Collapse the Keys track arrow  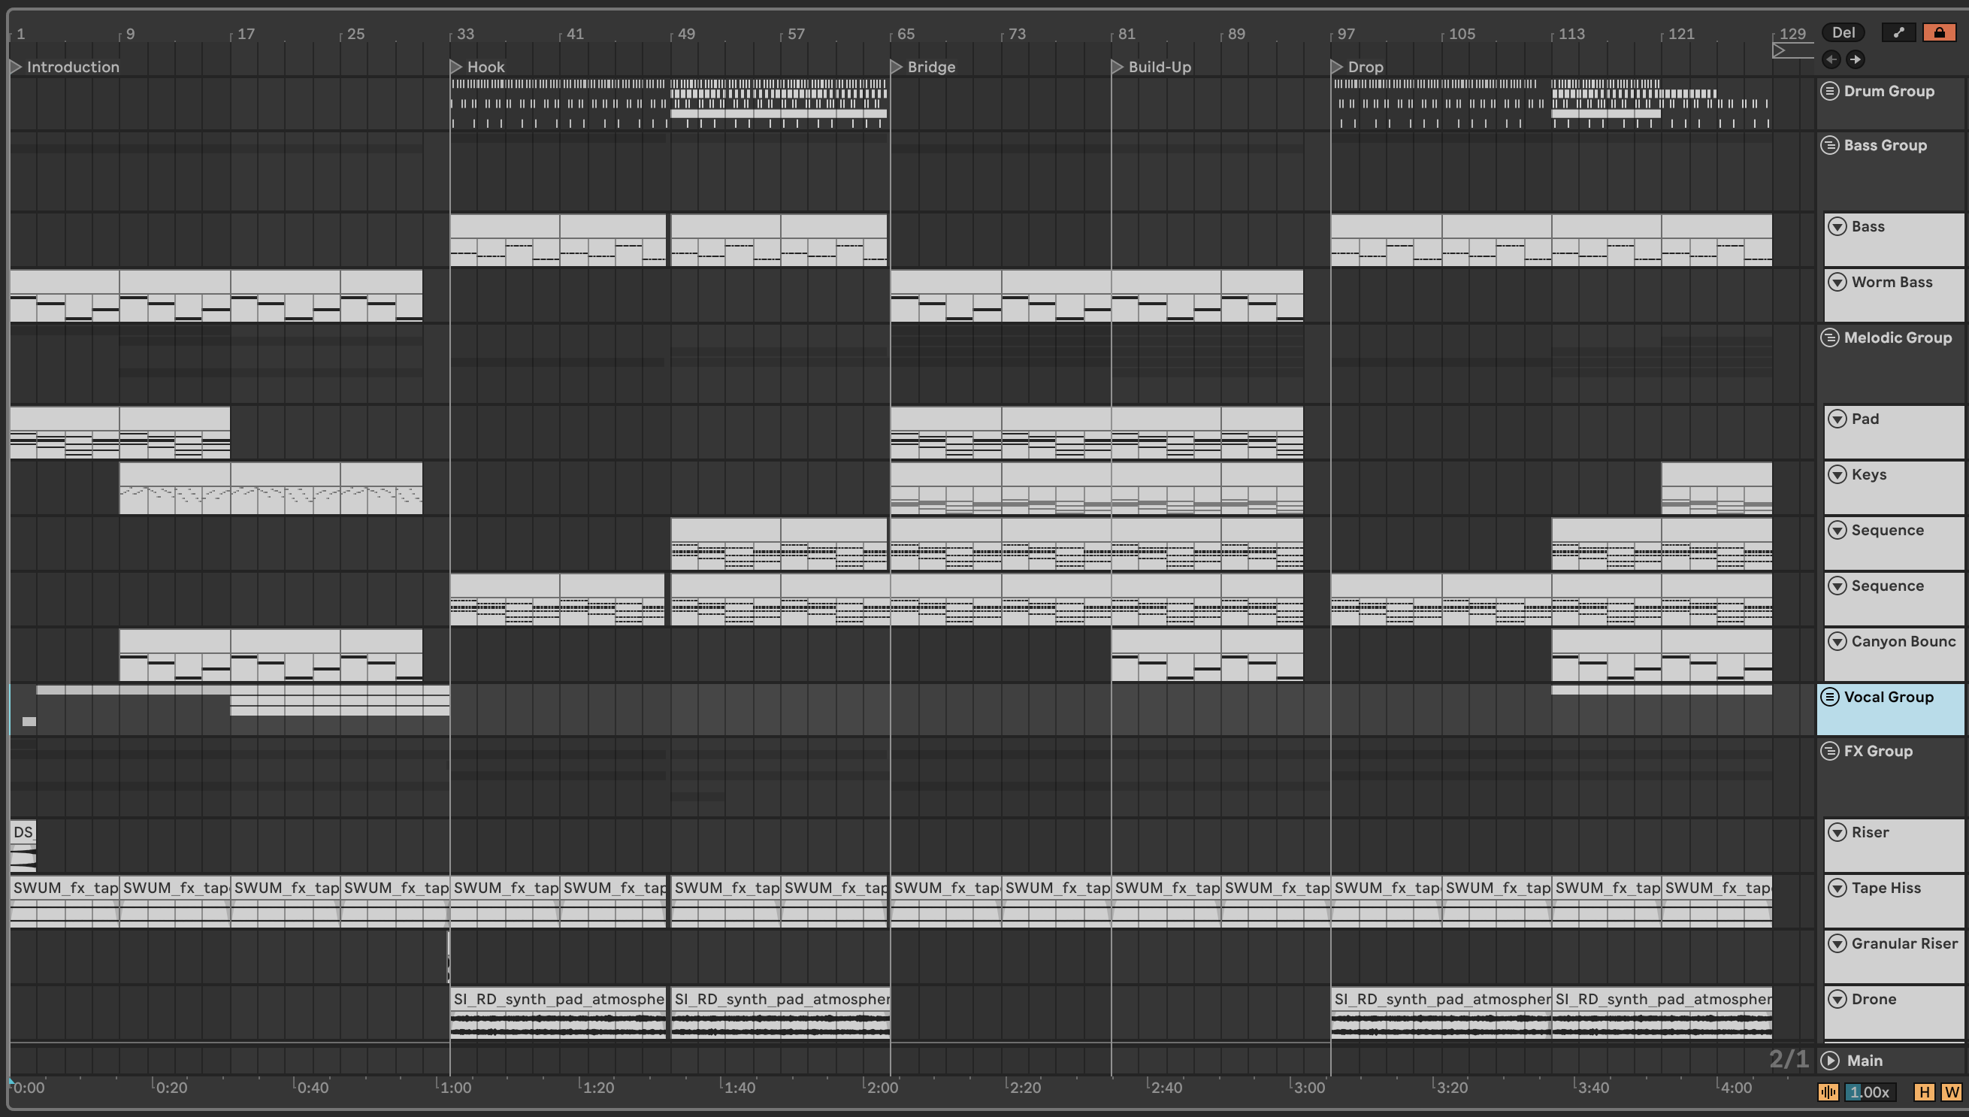[x=1837, y=475]
